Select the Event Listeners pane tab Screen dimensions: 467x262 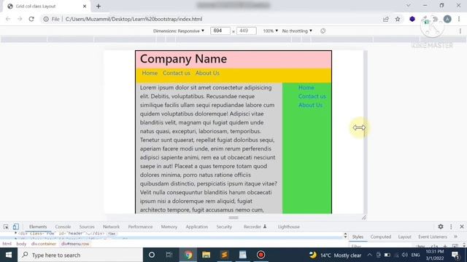click(x=433, y=237)
